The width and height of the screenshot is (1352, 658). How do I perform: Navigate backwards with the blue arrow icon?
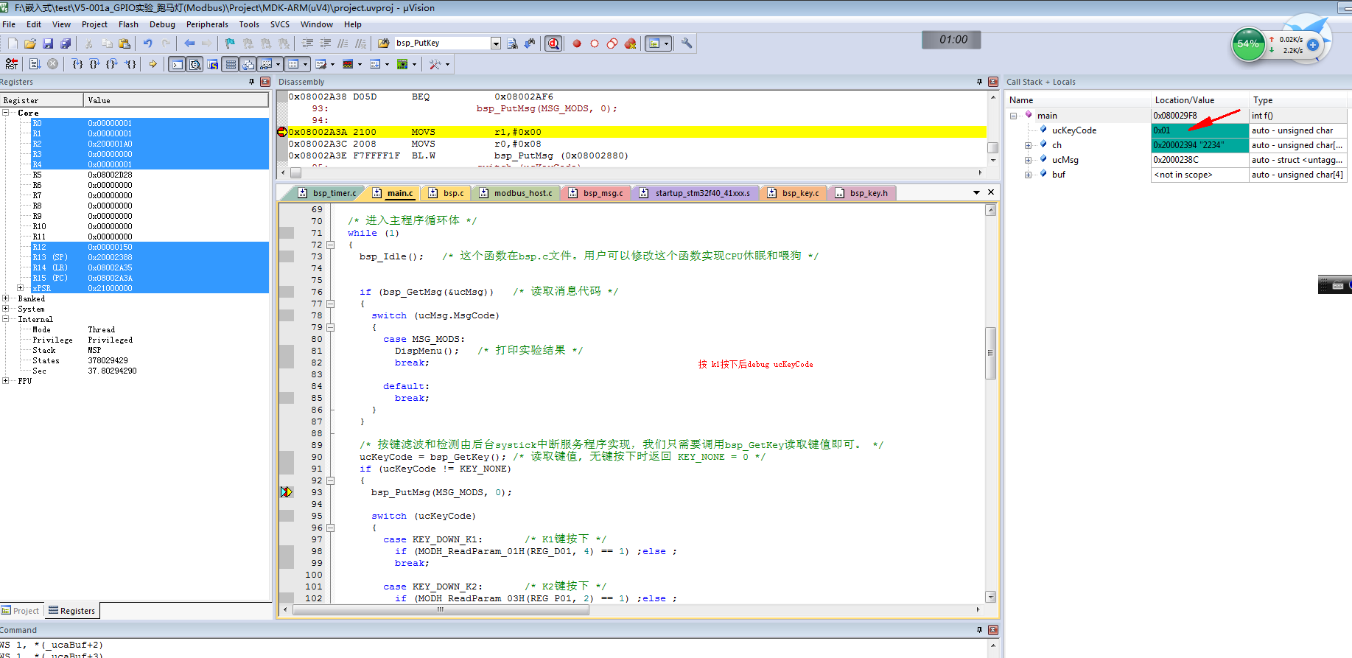(189, 43)
